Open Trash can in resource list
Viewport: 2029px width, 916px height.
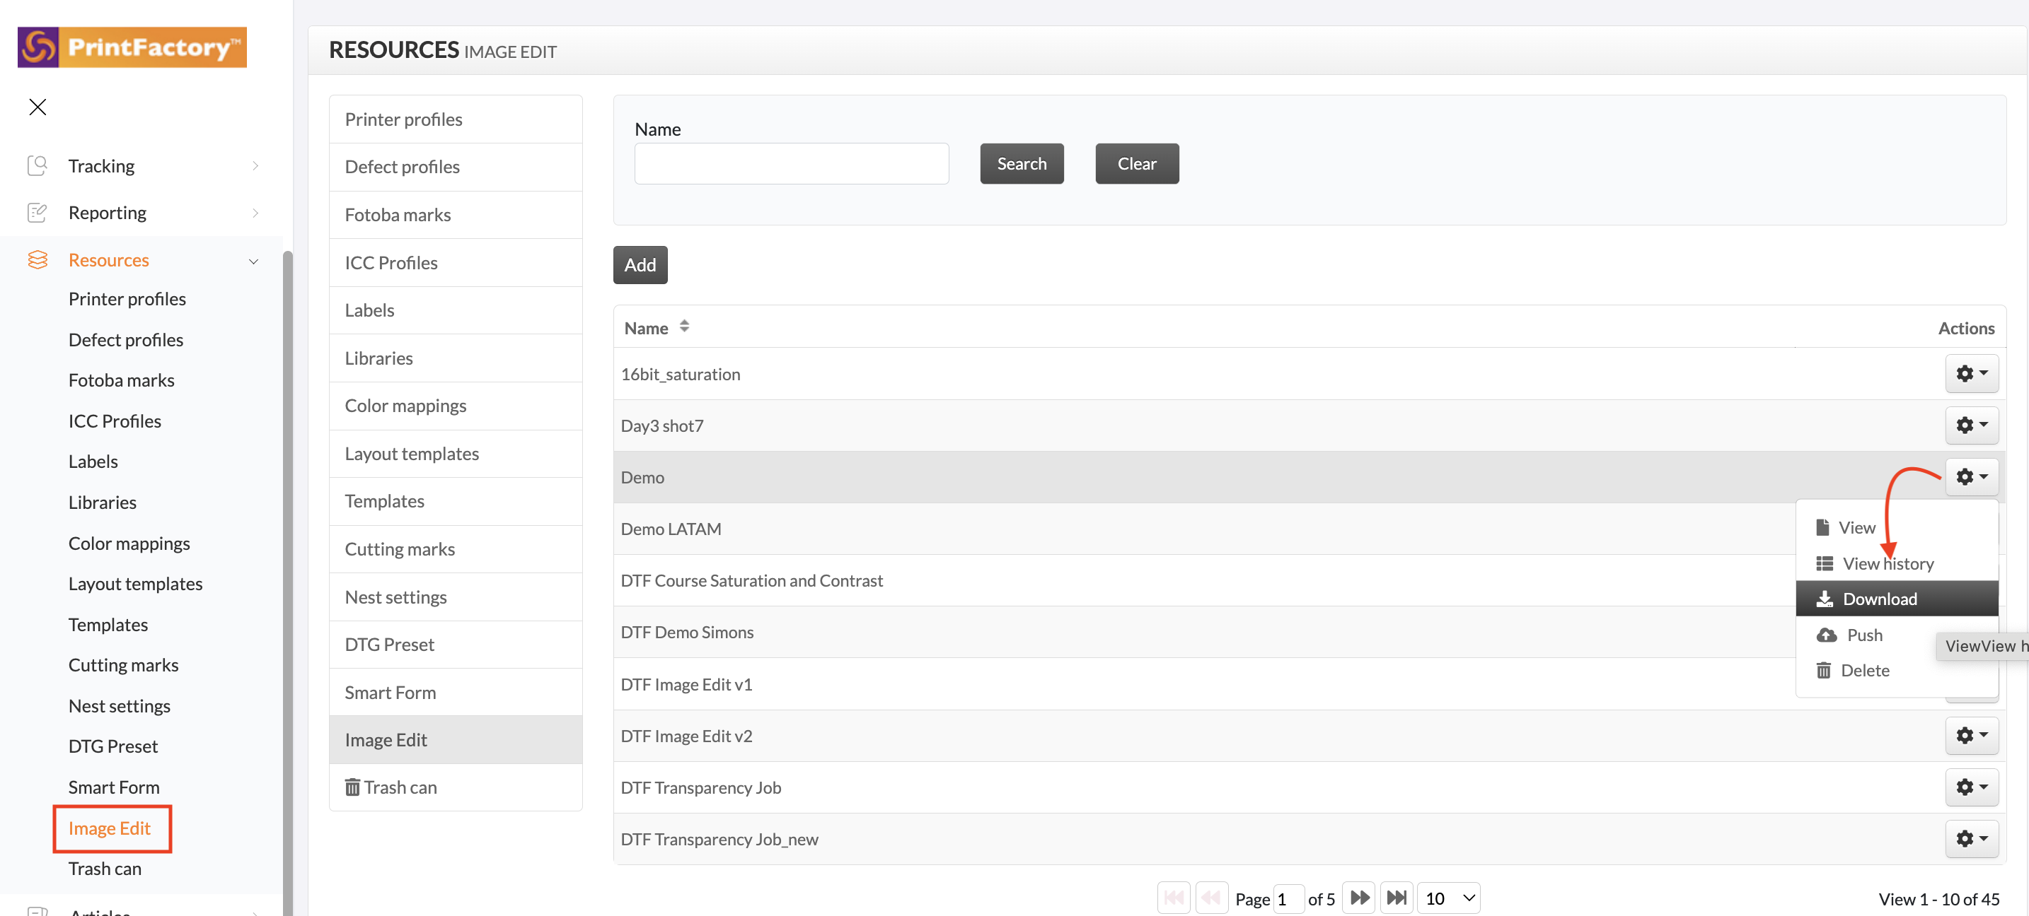pos(456,788)
